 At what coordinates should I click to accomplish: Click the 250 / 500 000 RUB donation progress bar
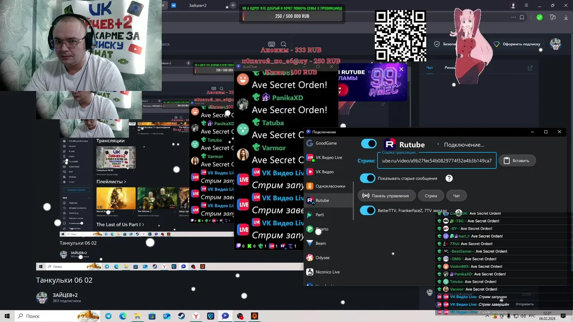(292, 16)
